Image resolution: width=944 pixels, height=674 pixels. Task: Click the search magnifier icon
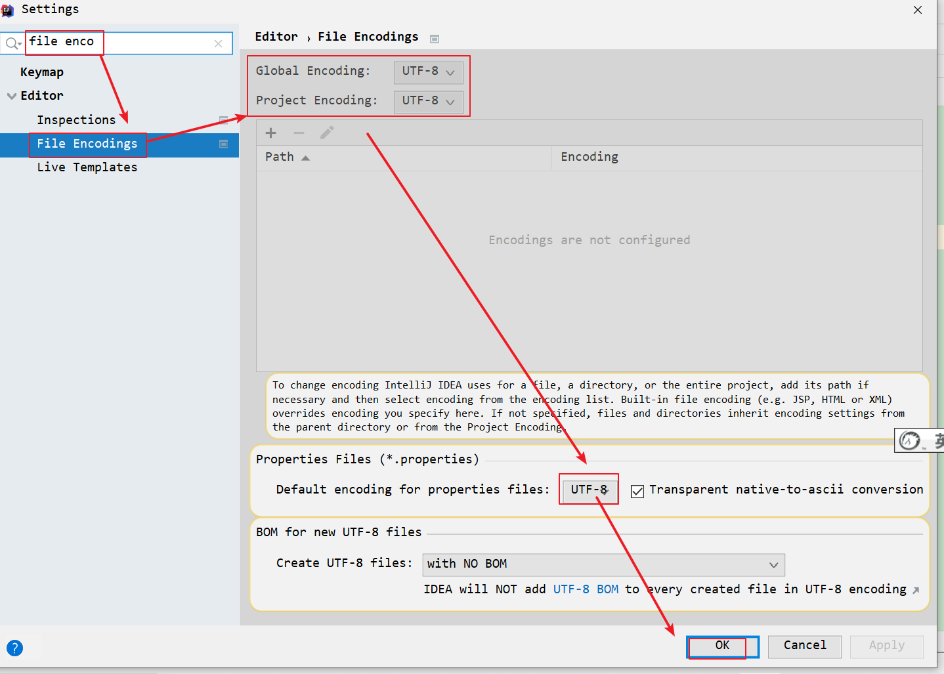12,44
